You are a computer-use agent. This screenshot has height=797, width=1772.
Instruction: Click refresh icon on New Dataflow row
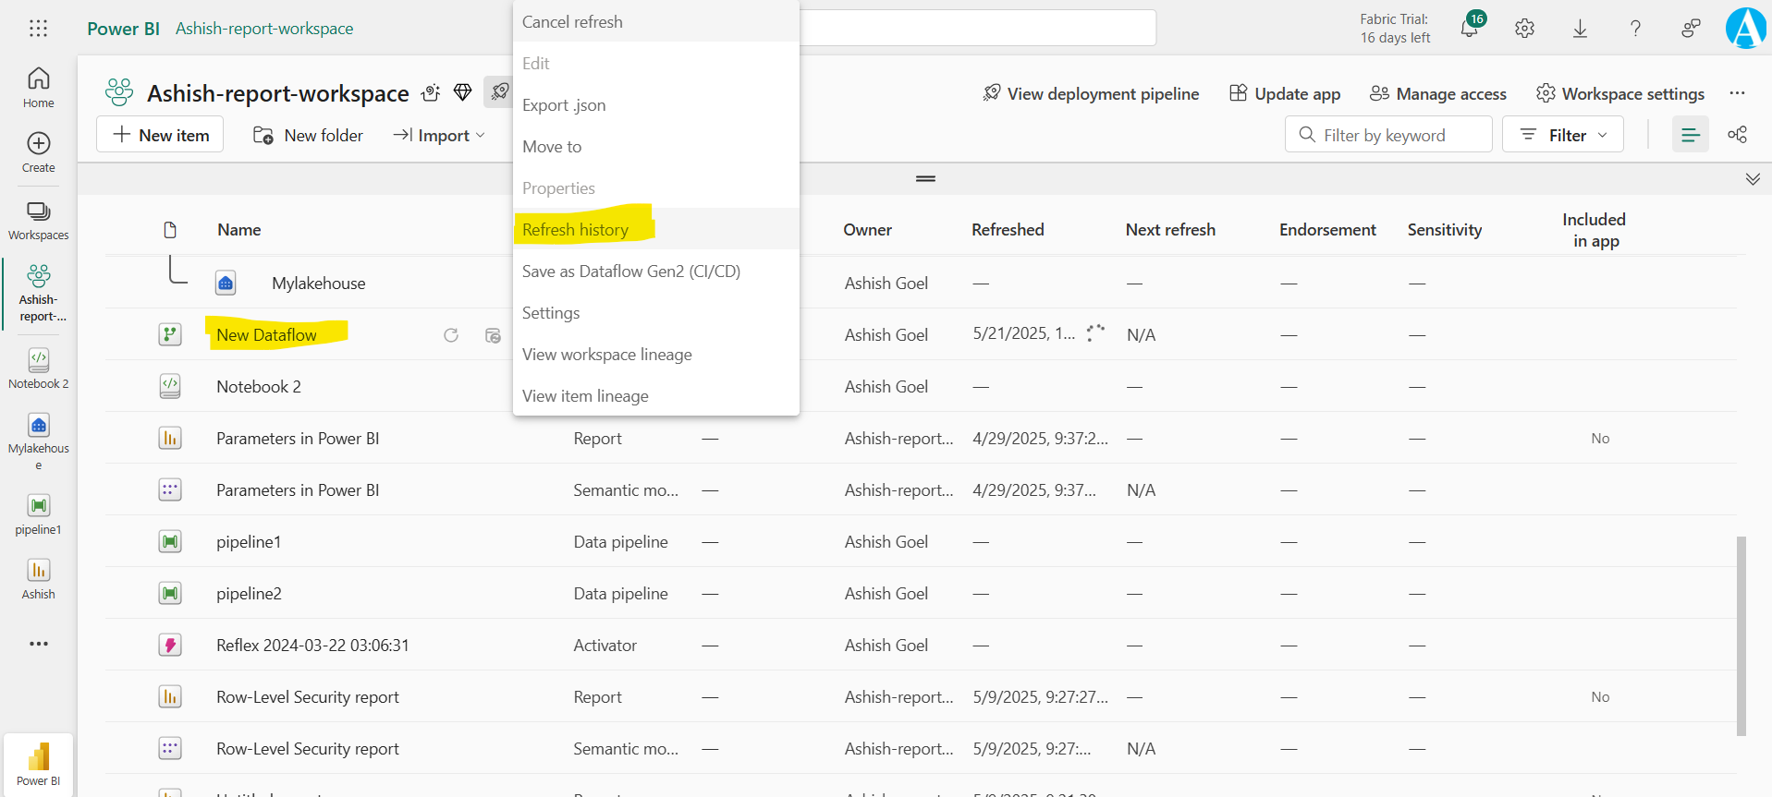pos(451,335)
